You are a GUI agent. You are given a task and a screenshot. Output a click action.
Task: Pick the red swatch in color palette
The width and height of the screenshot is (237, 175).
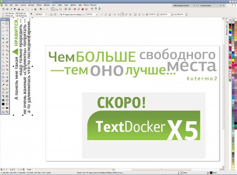coord(231,28)
